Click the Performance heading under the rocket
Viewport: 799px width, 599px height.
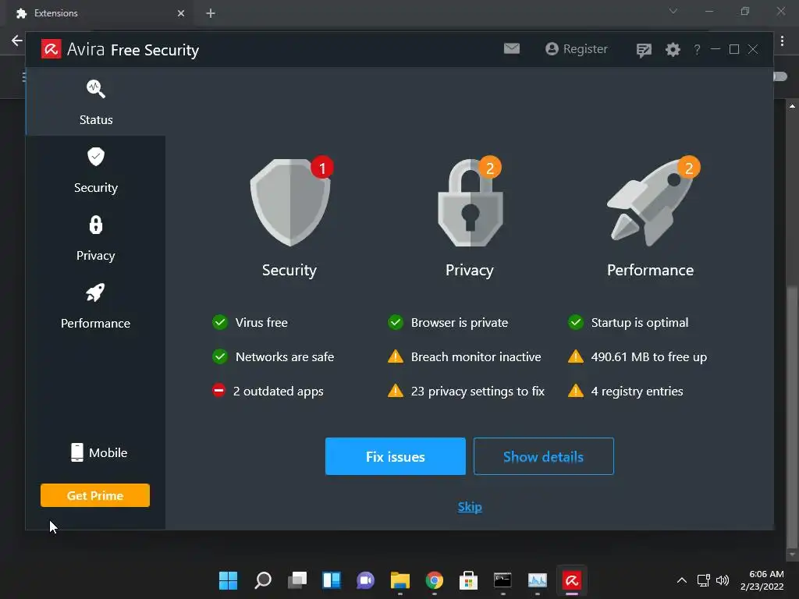coord(650,270)
